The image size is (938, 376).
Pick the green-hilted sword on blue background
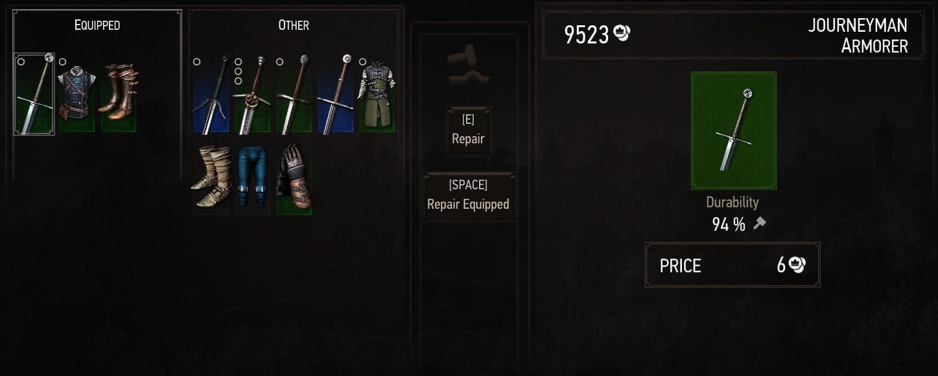[211, 95]
